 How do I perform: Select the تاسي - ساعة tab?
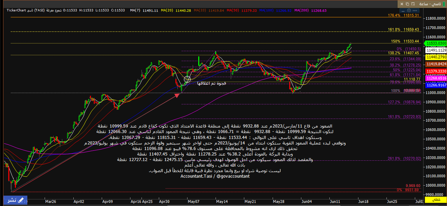(422, 4)
